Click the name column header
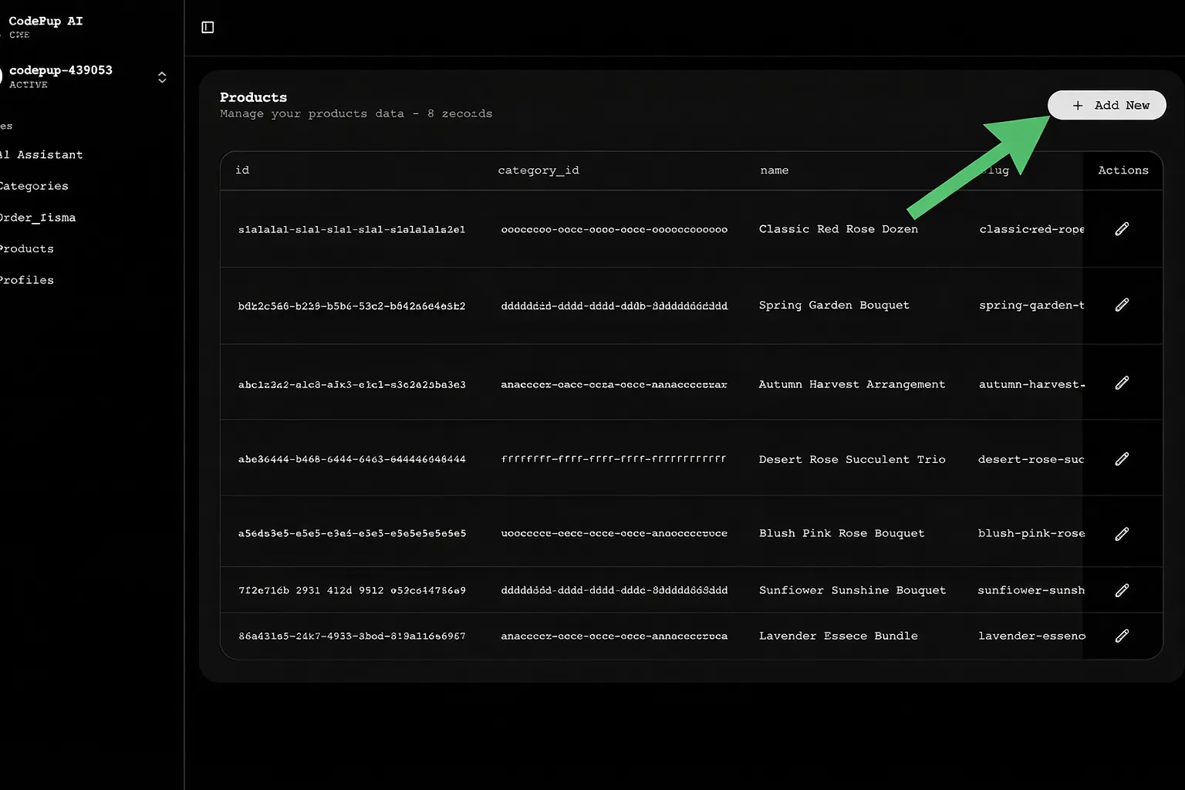Screen dimensions: 1185x790 pos(774,170)
